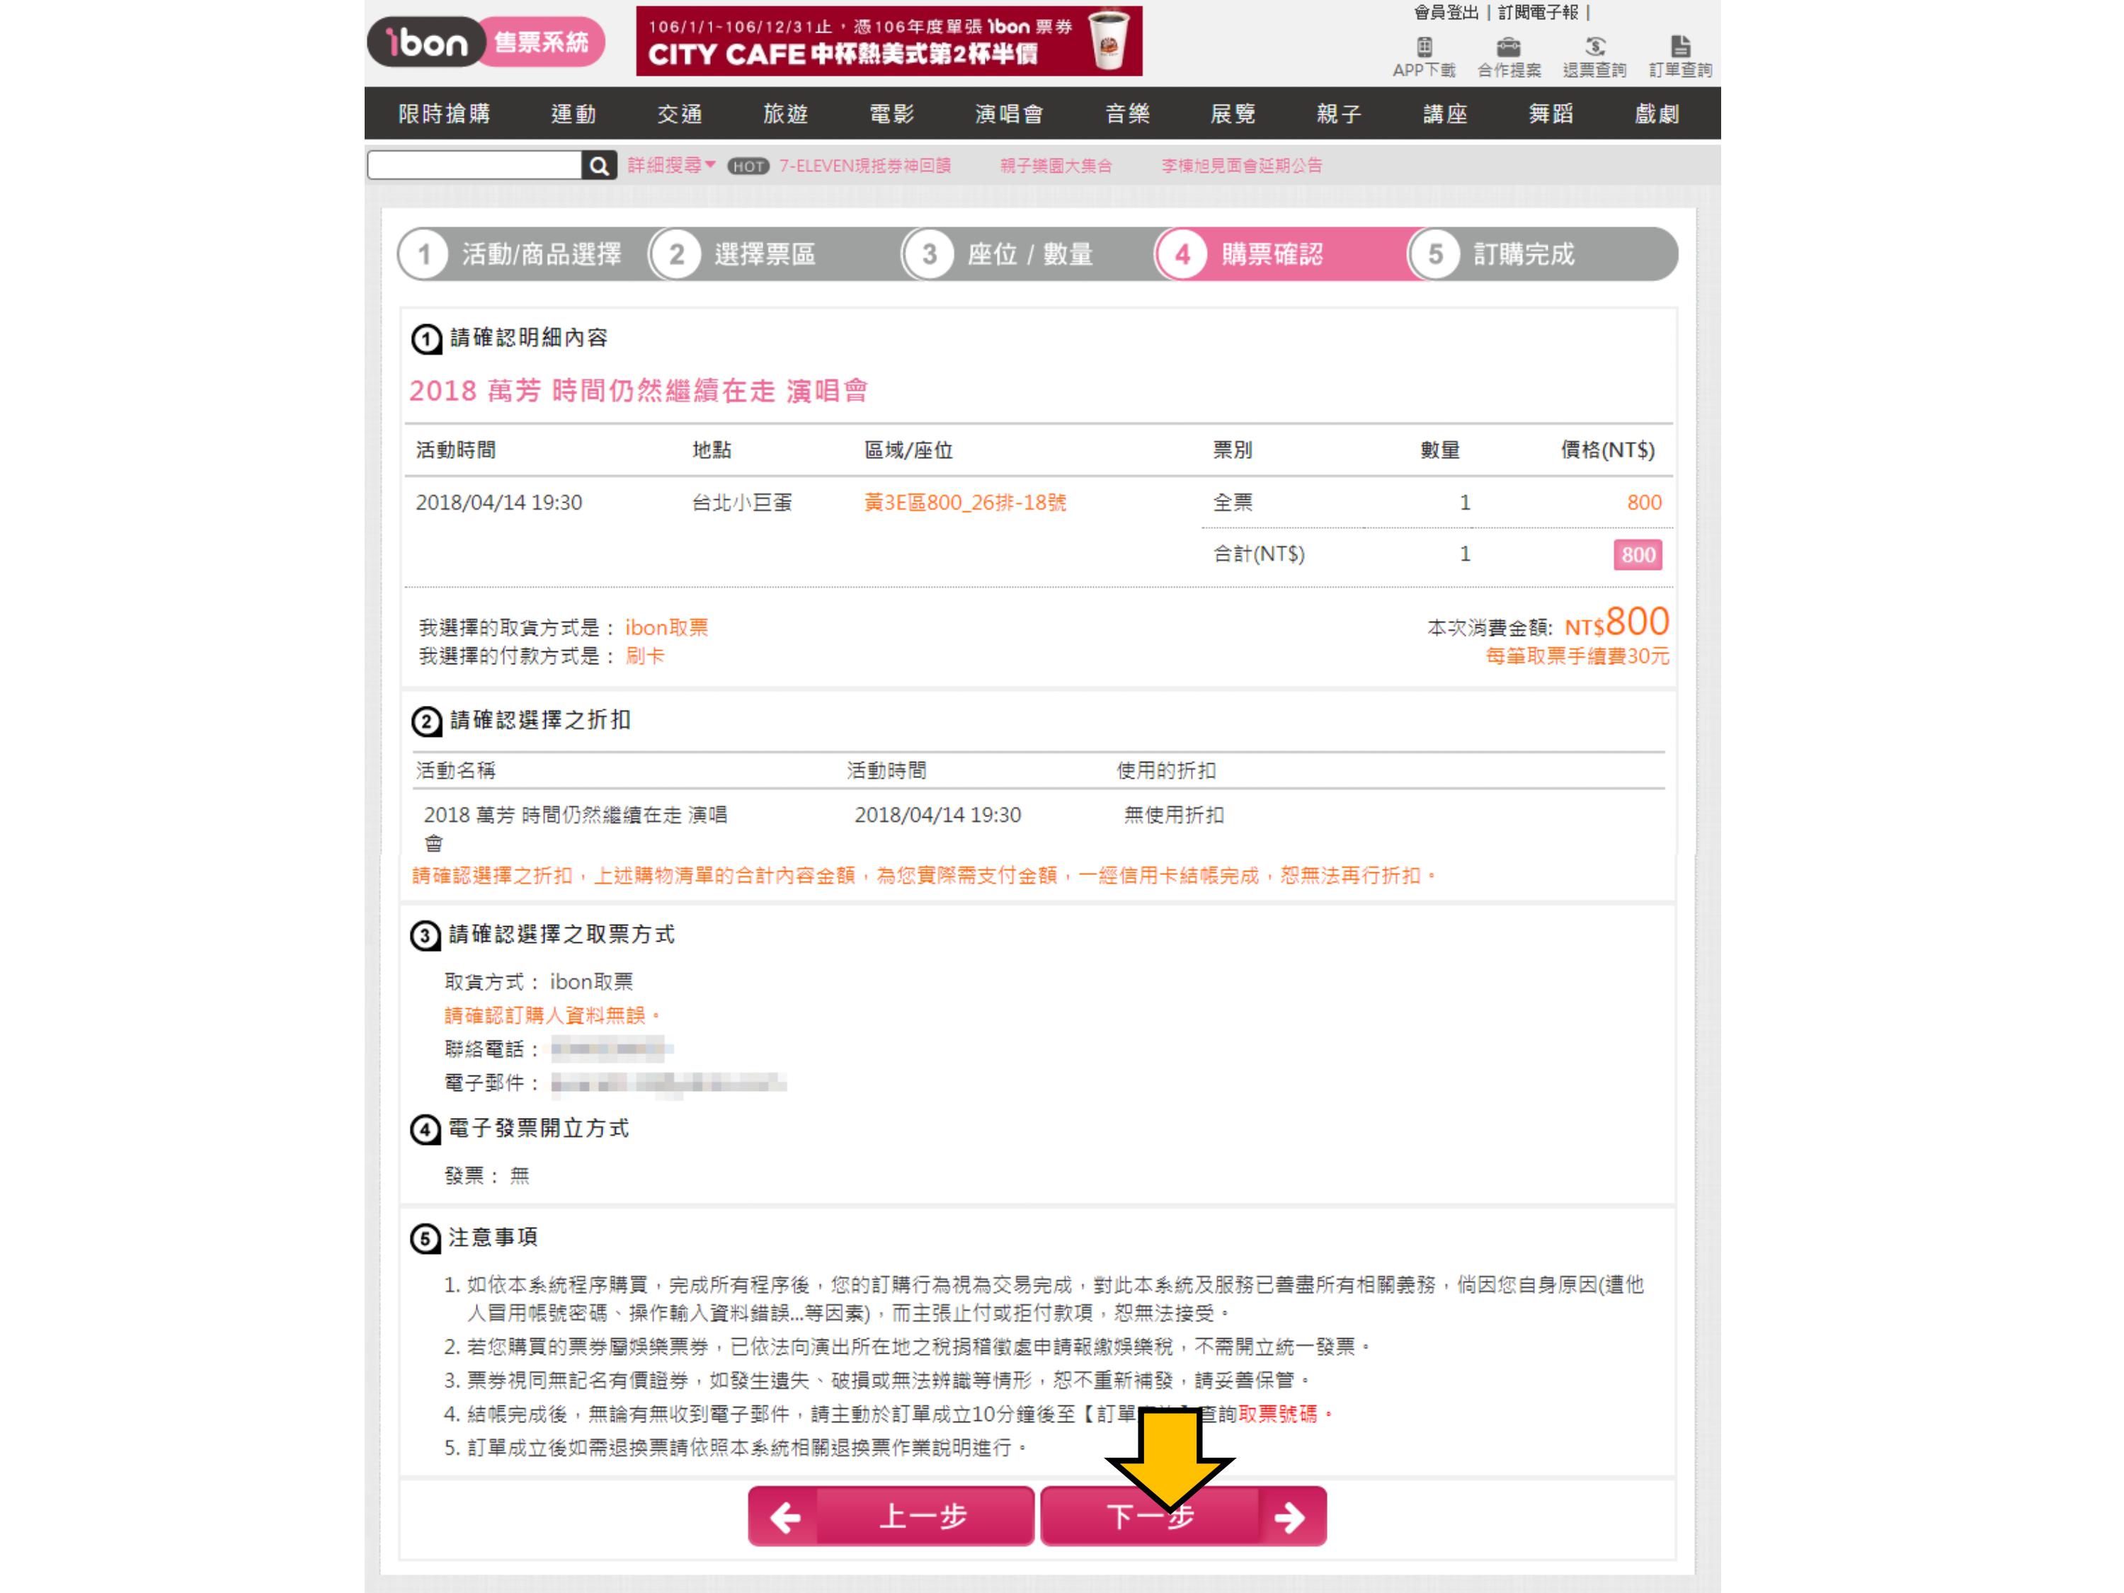Click the search magnifier icon

click(598, 166)
